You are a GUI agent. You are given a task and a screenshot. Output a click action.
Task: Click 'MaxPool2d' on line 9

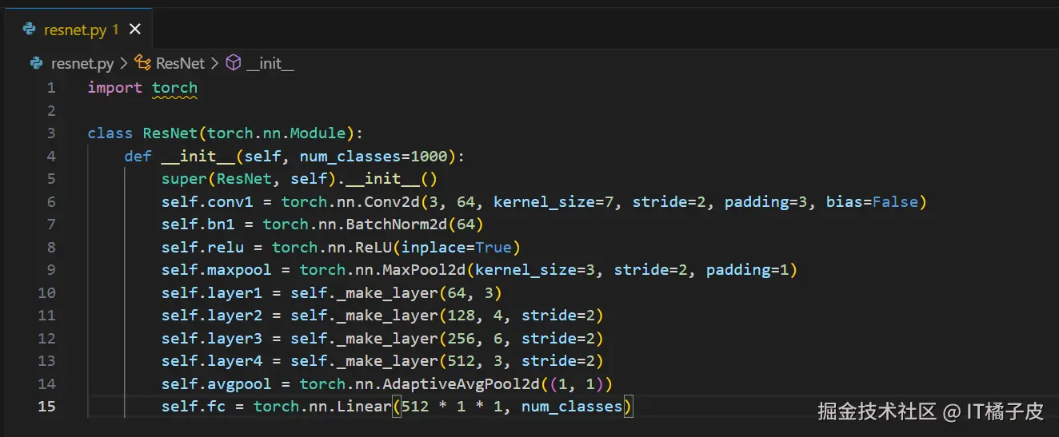pos(423,270)
